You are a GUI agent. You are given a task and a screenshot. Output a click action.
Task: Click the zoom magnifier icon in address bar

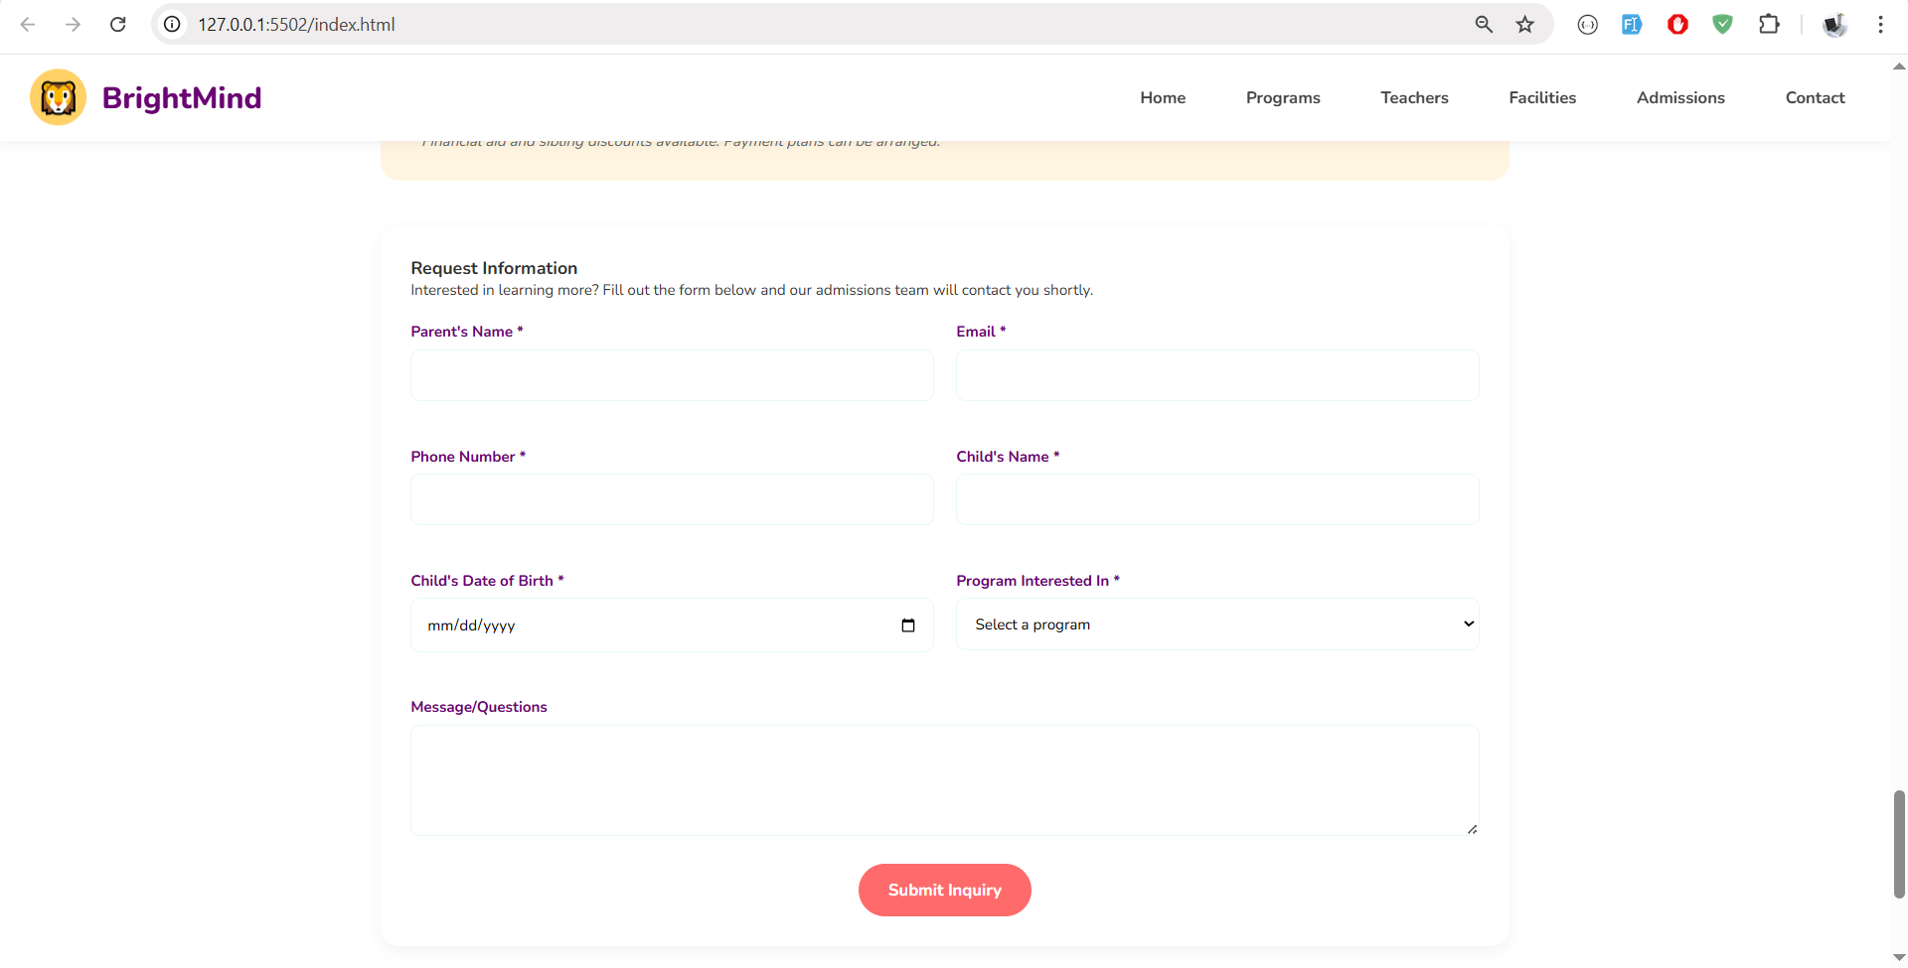1484,25
